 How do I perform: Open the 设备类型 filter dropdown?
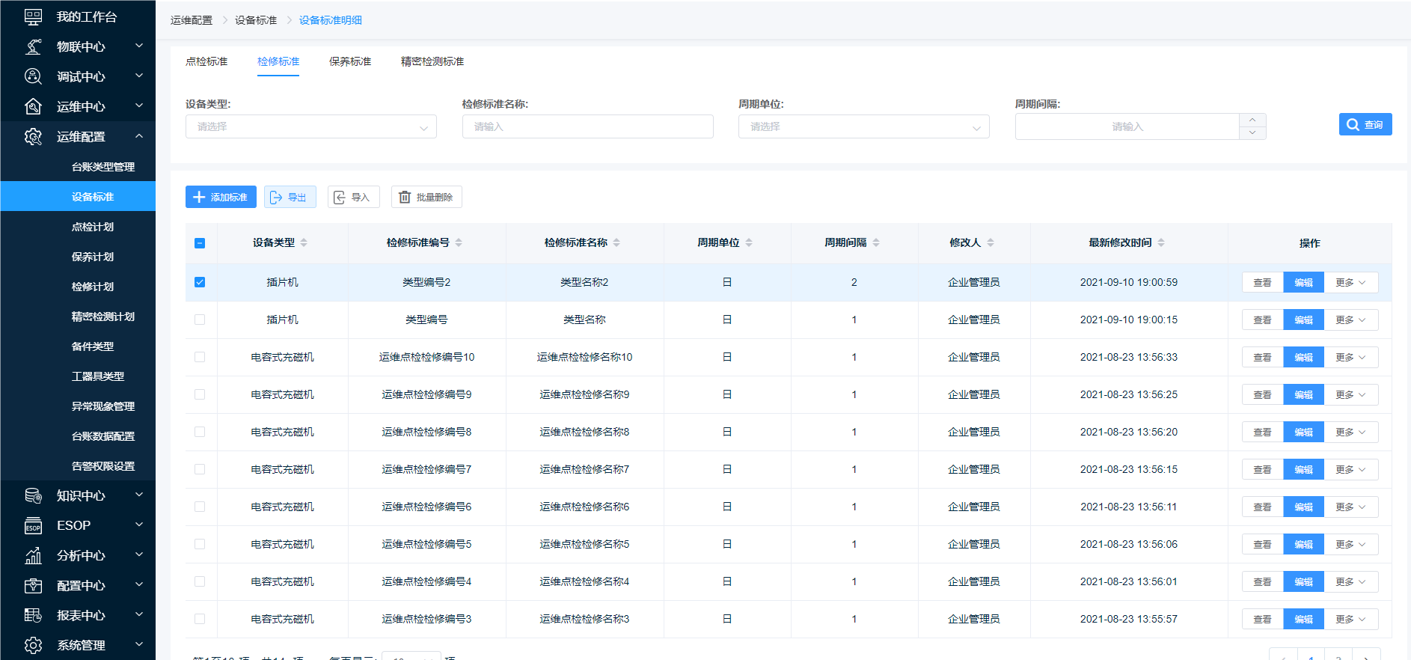click(x=310, y=126)
